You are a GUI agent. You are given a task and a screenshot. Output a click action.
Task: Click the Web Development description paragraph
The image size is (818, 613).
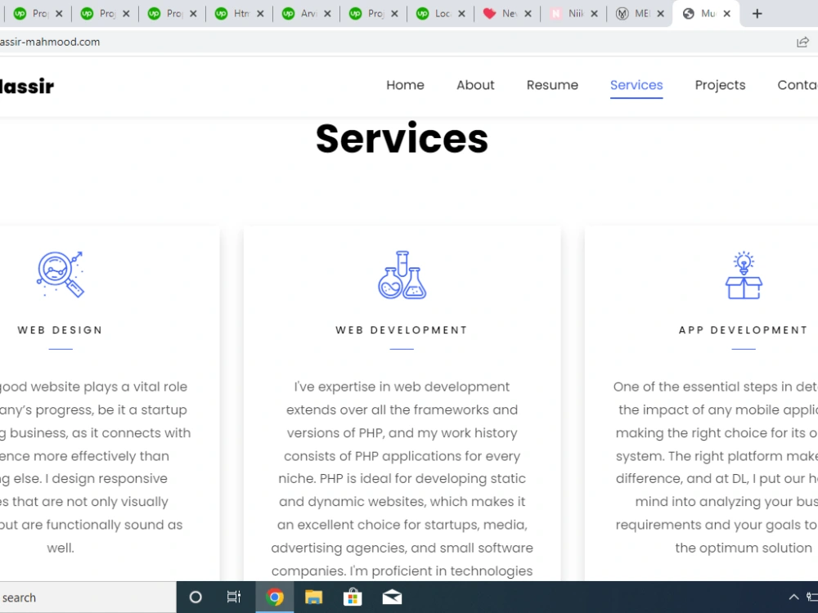click(402, 478)
